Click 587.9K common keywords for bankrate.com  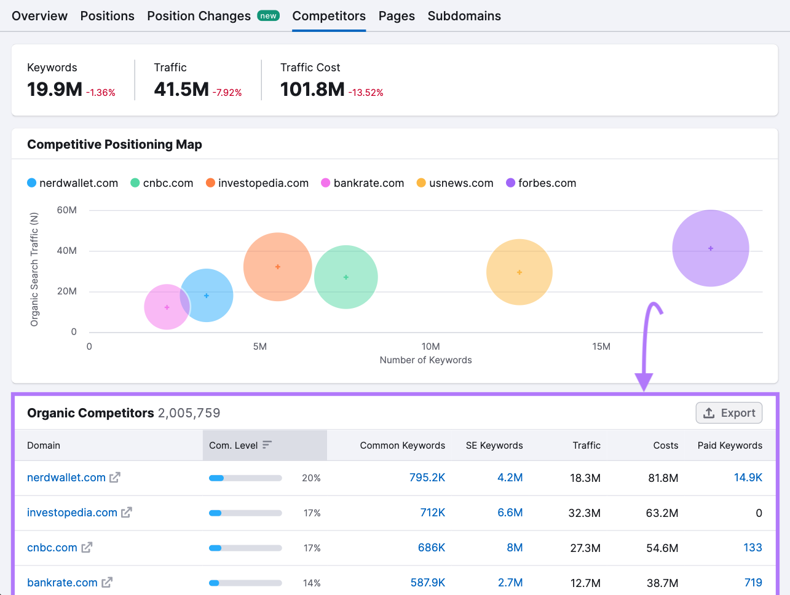click(428, 582)
